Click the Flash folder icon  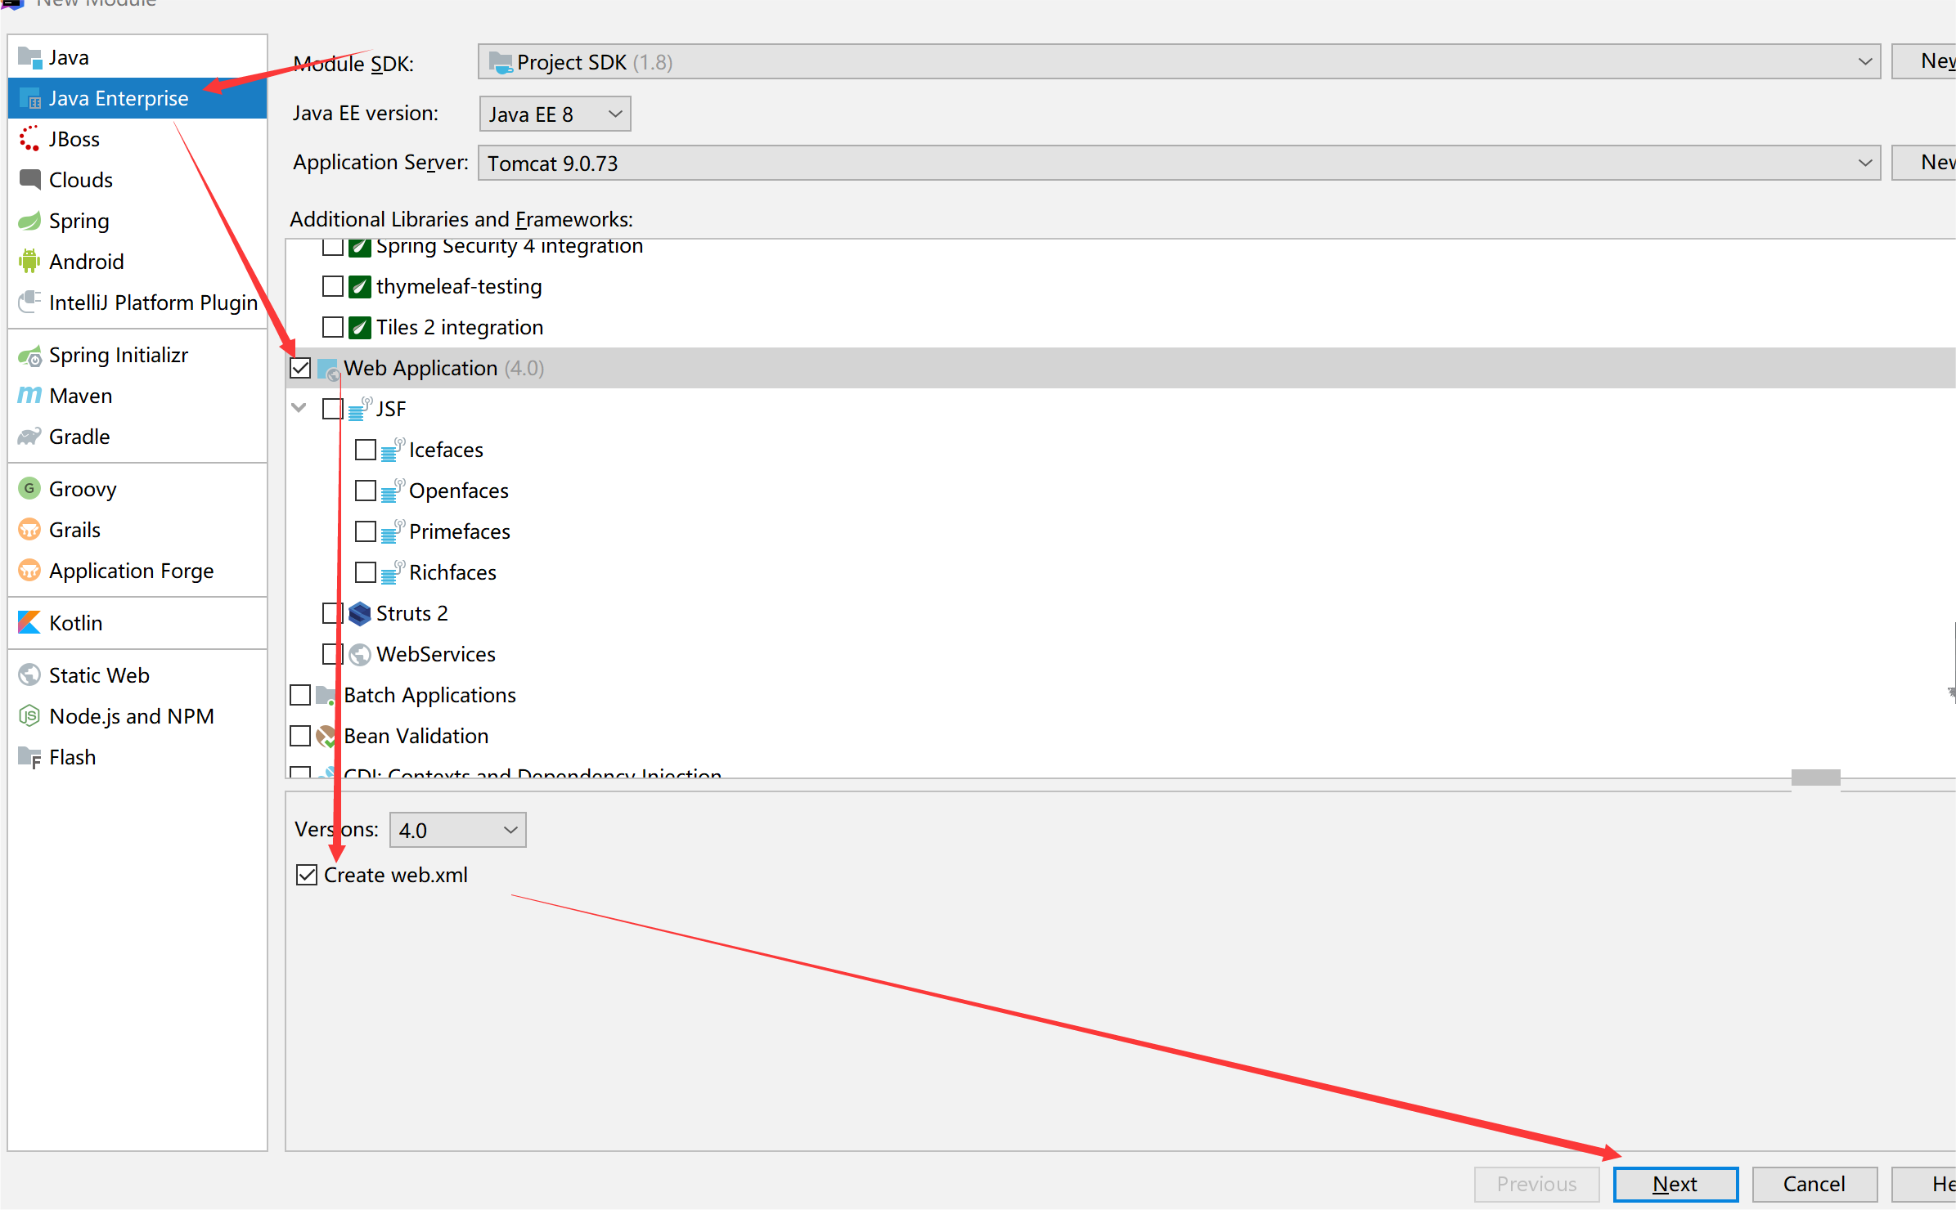tap(29, 758)
